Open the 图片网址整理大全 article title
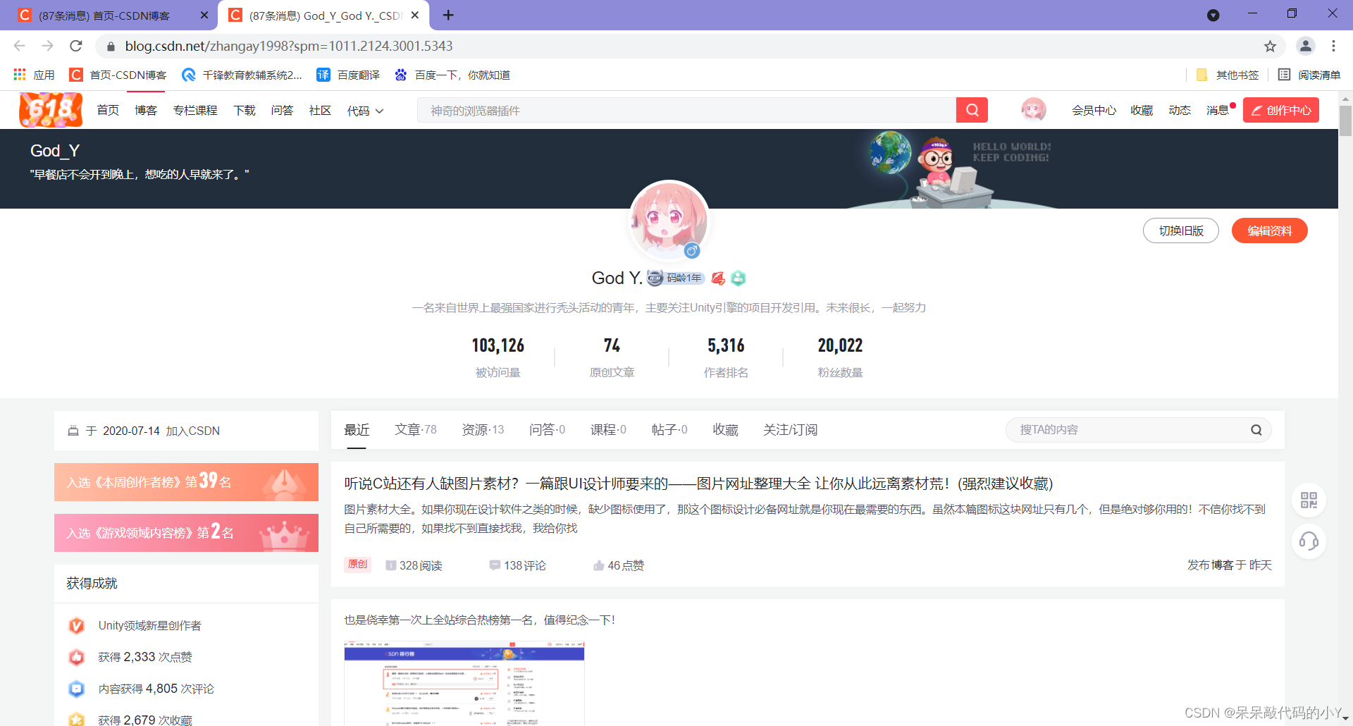This screenshot has height=726, width=1353. pos(698,484)
